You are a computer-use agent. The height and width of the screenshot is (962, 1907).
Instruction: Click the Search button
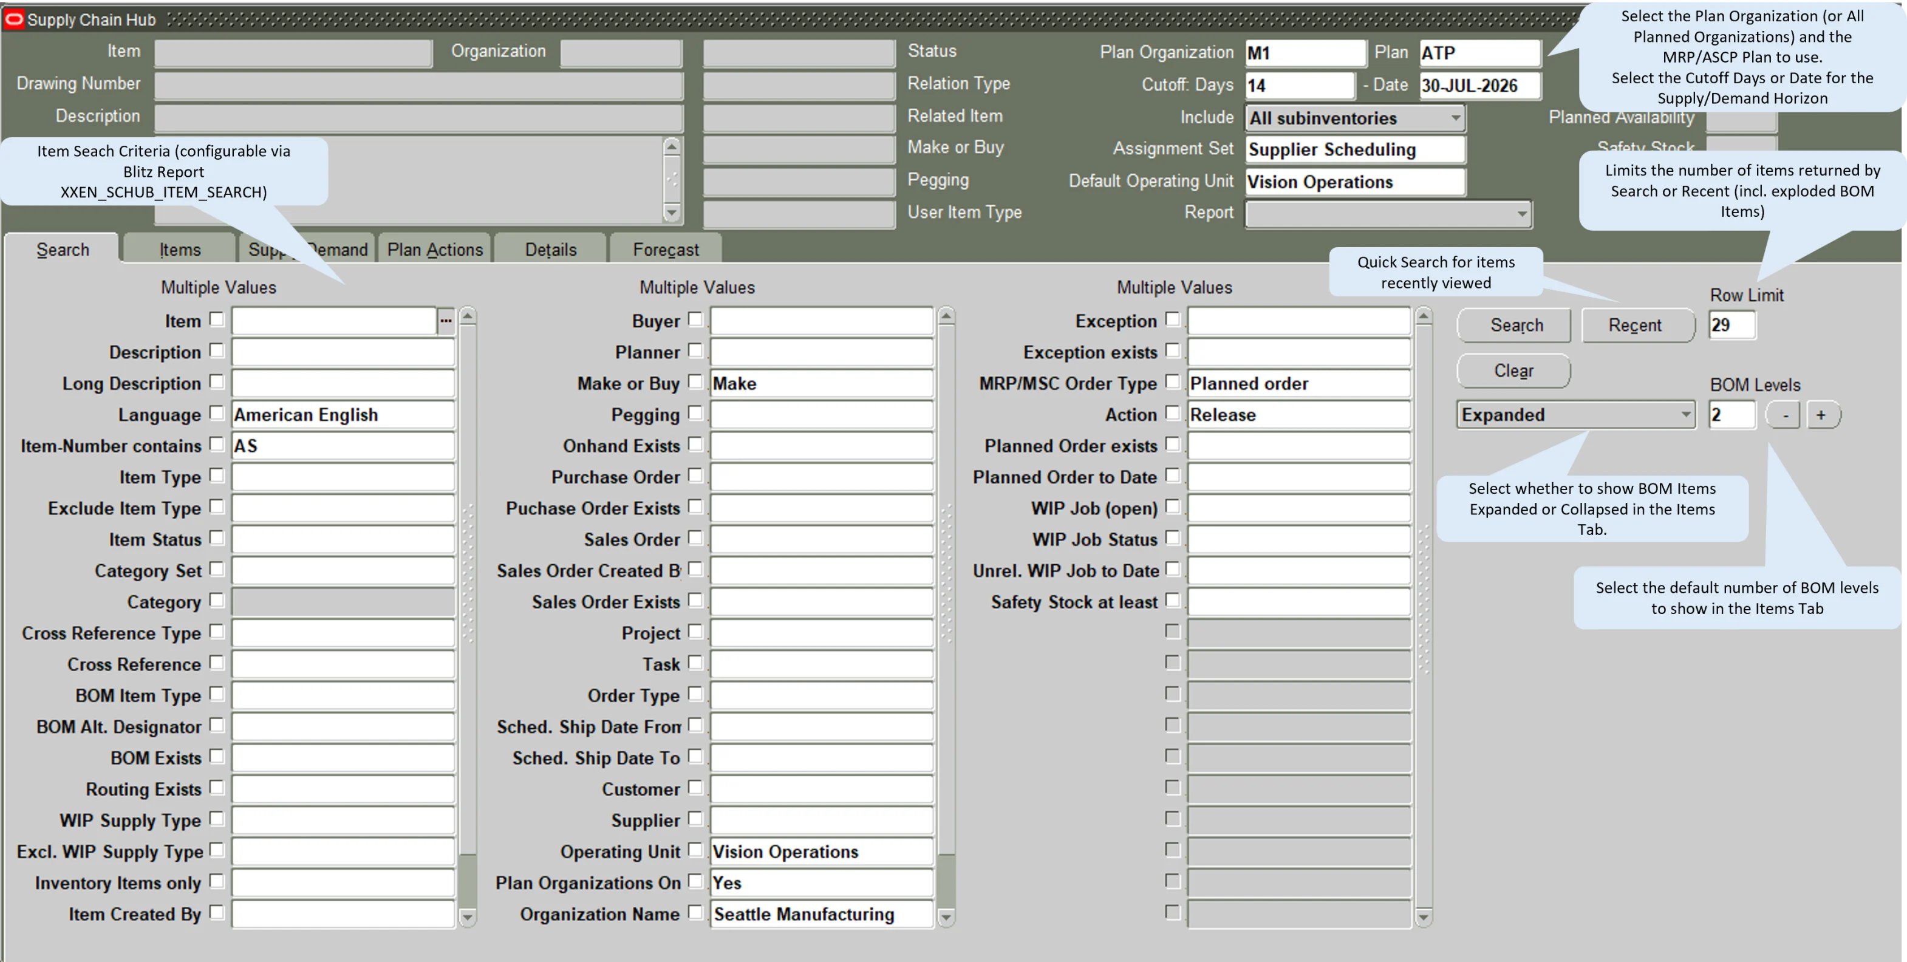click(1514, 325)
